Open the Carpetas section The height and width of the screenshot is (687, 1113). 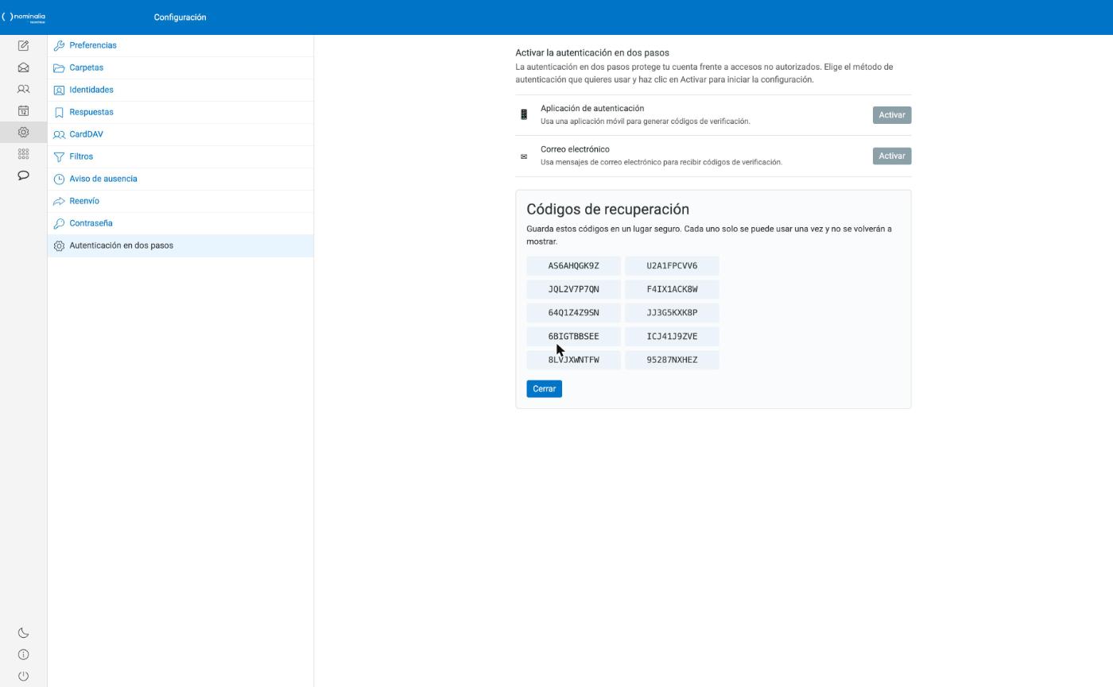[x=180, y=68]
